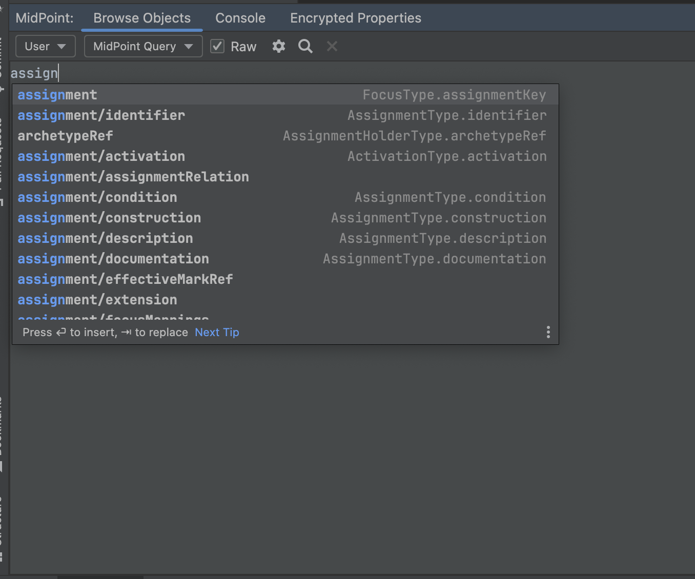Select assignment/documentation in the popup
The width and height of the screenshot is (695, 579).
tap(113, 259)
